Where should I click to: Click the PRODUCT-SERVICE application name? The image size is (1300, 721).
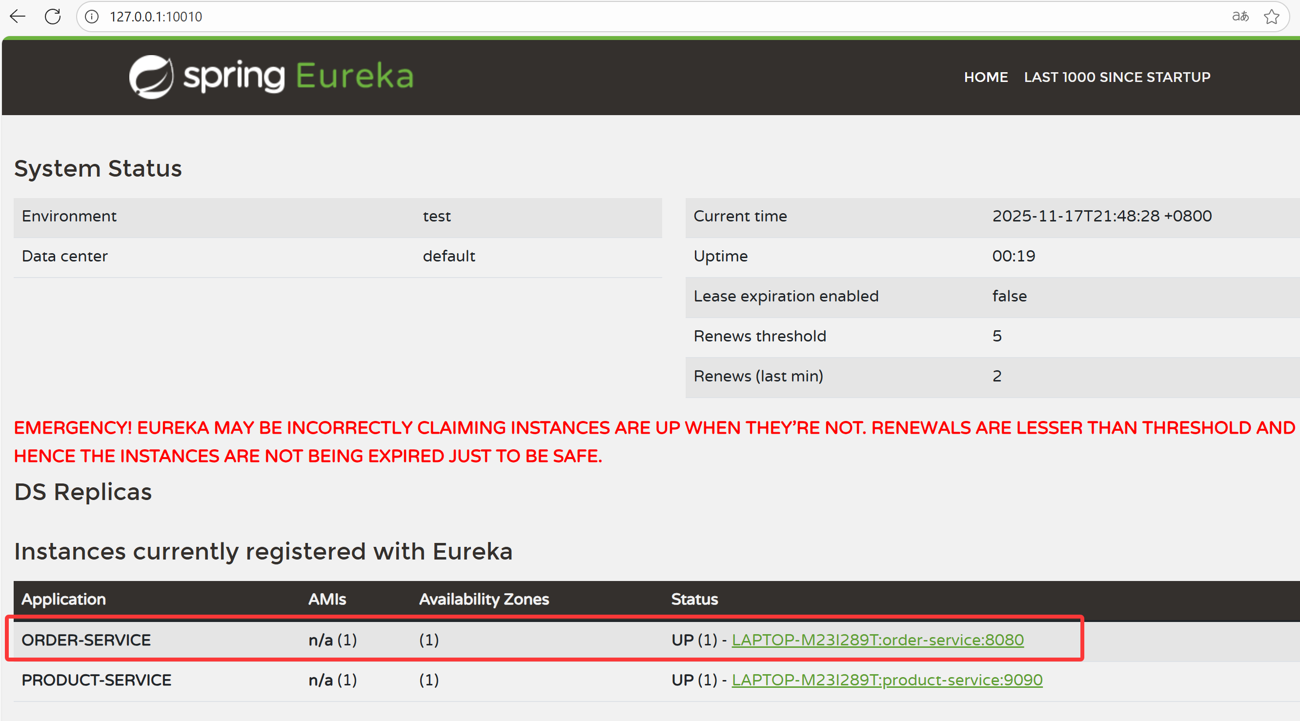tap(97, 680)
